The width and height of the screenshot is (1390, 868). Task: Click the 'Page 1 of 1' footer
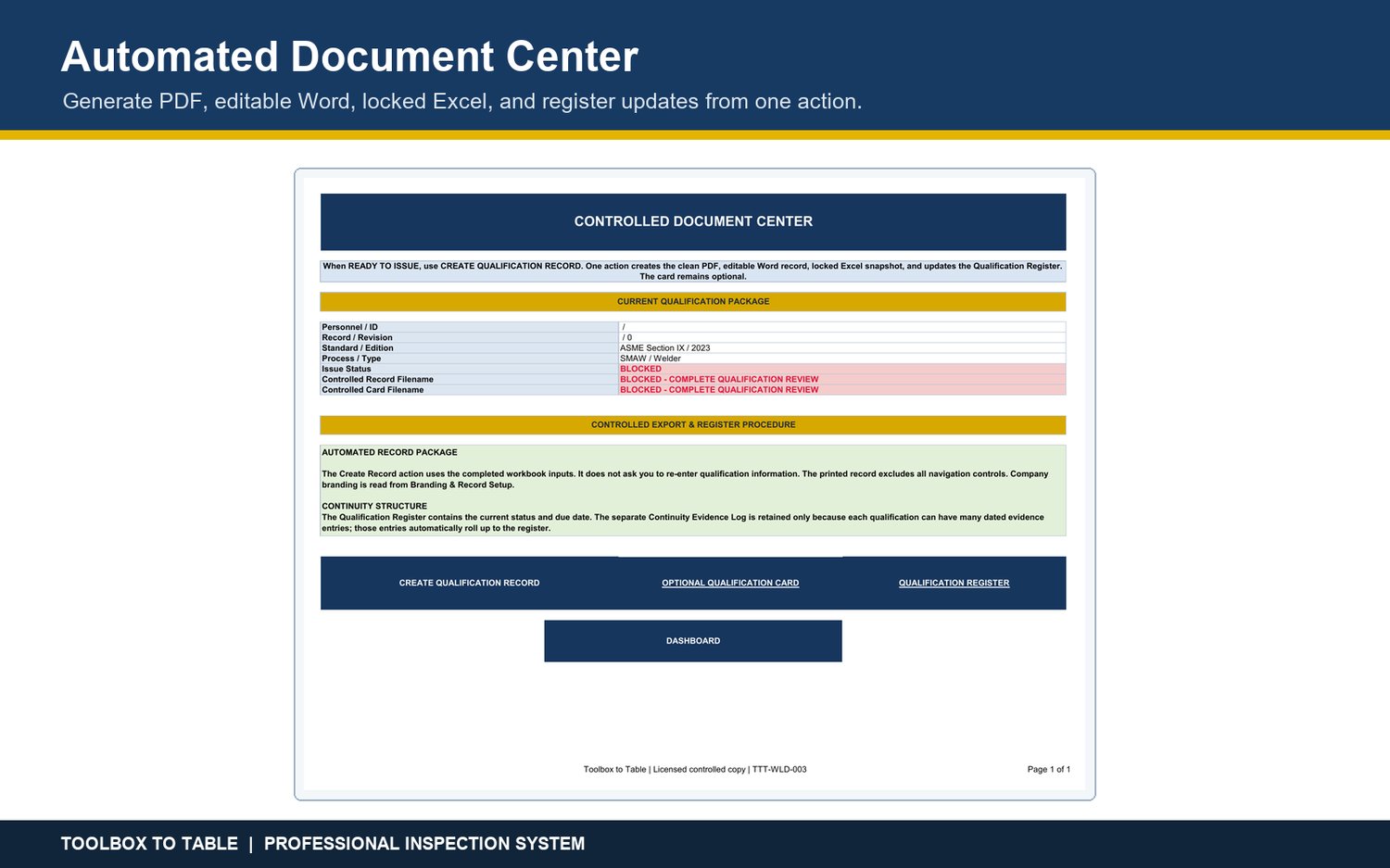point(1049,770)
